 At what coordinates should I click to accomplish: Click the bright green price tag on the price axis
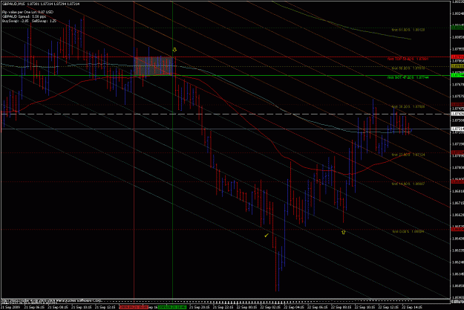tap(457, 76)
